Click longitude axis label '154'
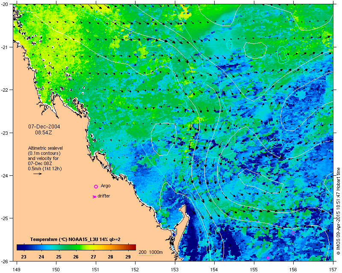 215,269
